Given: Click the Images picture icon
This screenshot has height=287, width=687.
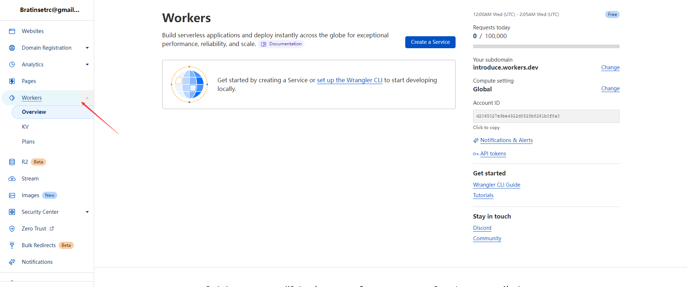Looking at the screenshot, I should (x=12, y=195).
